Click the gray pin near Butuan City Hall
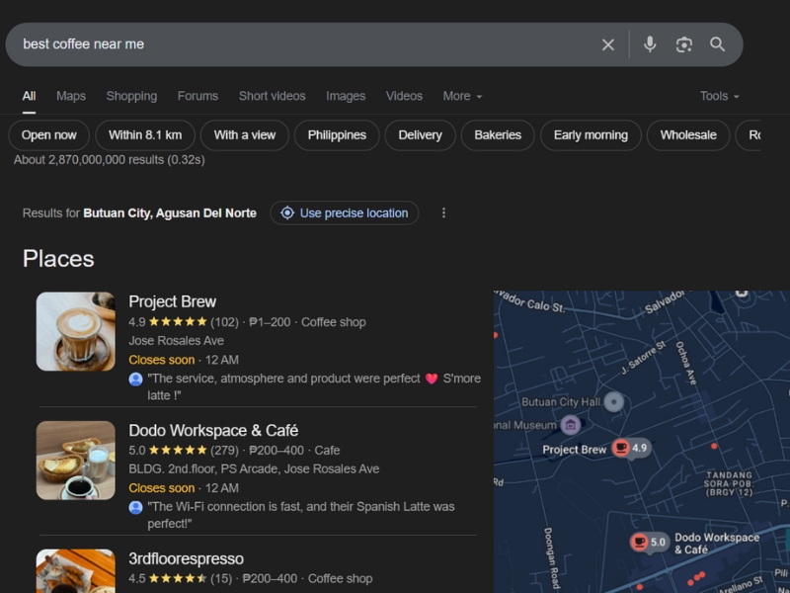The width and height of the screenshot is (790, 593). click(613, 401)
